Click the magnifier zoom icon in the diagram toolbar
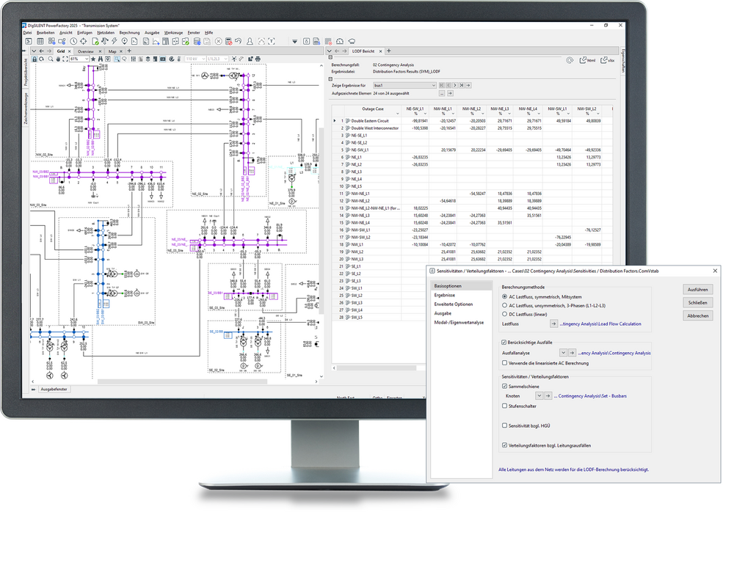This screenshot has height=578, width=734. point(50,59)
